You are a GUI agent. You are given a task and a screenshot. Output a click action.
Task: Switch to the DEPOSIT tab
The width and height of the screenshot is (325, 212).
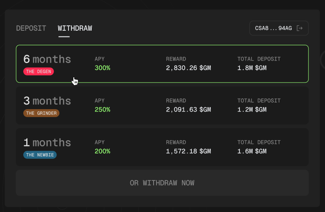(31, 28)
